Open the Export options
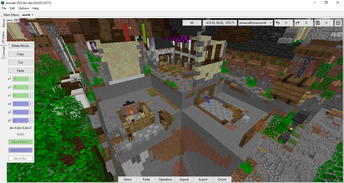This screenshot has height=183, width=344. (x=203, y=179)
